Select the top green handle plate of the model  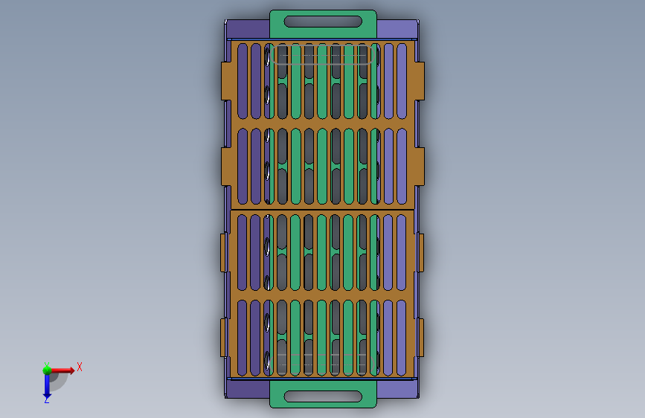click(x=323, y=24)
